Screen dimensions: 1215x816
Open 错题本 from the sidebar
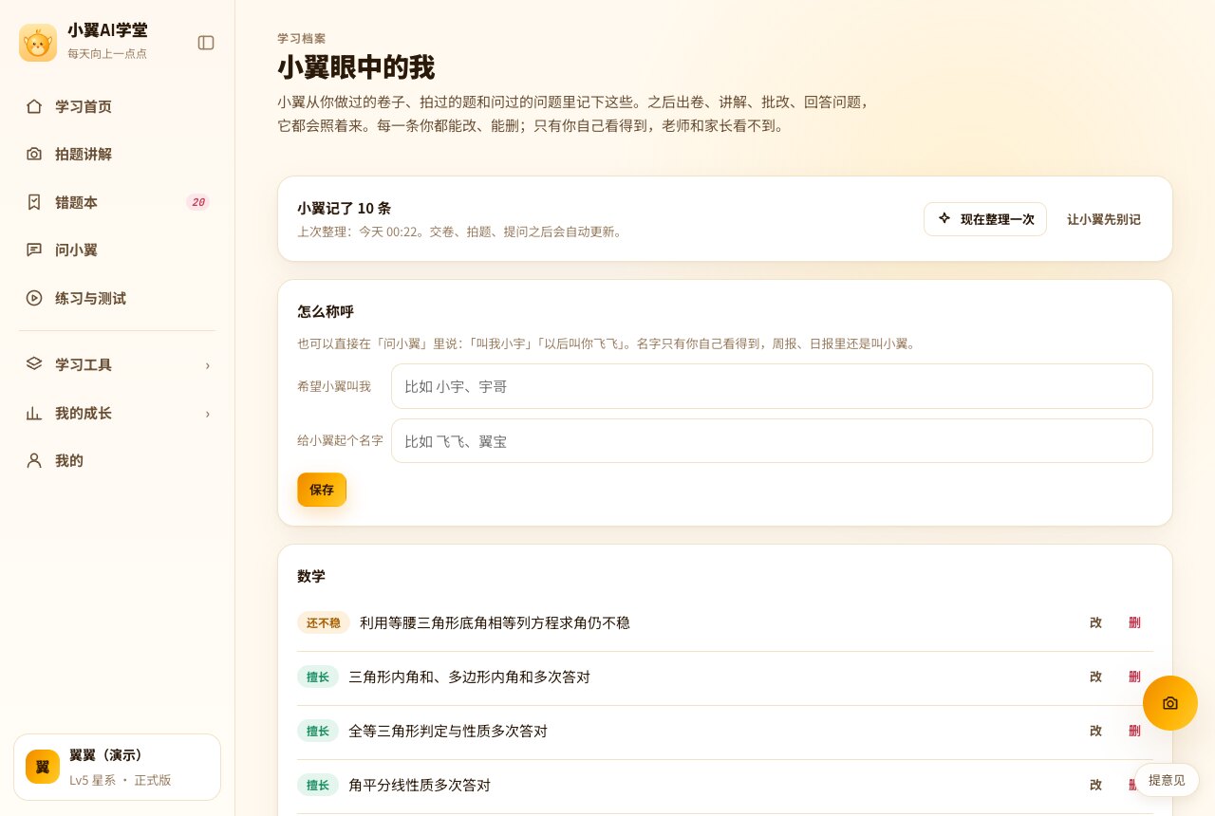click(118, 202)
